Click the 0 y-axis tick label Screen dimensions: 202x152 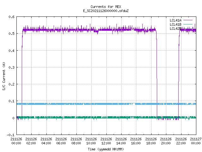tap(13, 118)
